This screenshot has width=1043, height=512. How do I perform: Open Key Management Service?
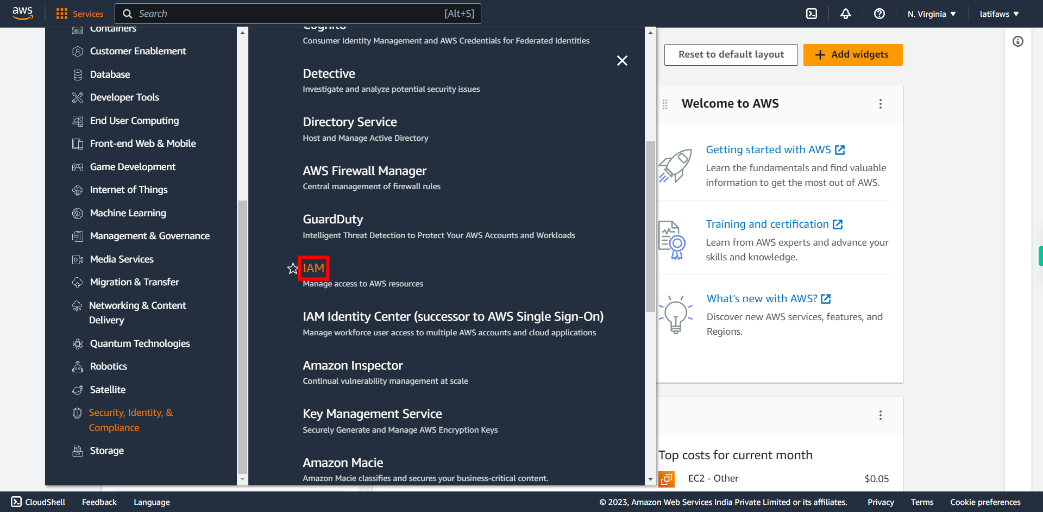[372, 414]
